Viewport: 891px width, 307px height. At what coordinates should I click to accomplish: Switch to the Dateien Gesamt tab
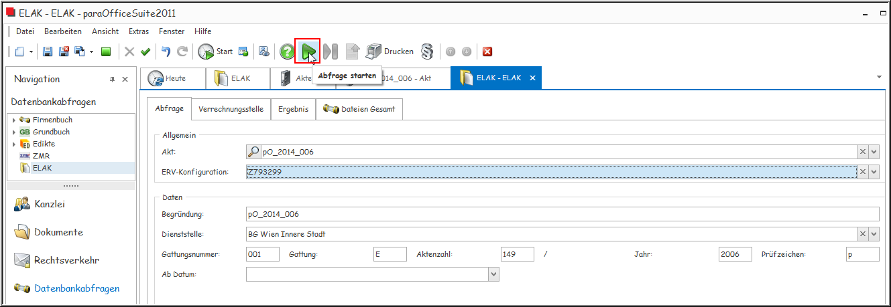(x=359, y=109)
